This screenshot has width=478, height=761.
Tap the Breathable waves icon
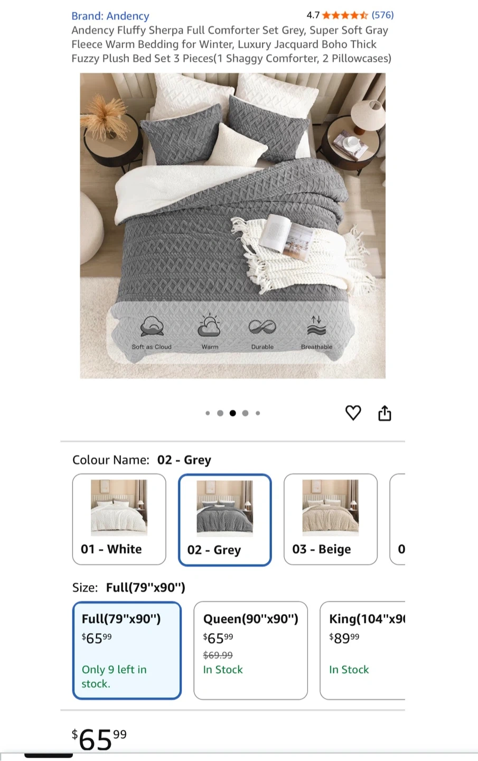point(316,326)
